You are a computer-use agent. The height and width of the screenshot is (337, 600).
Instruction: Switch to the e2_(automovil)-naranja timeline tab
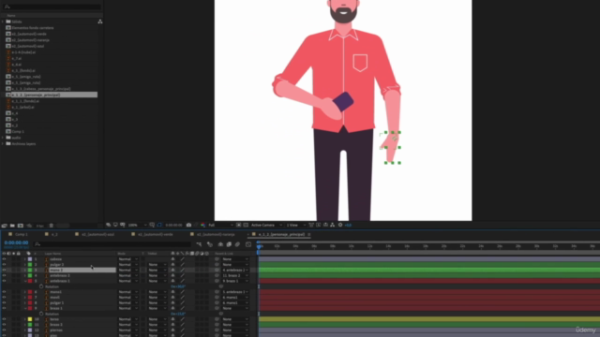216,234
